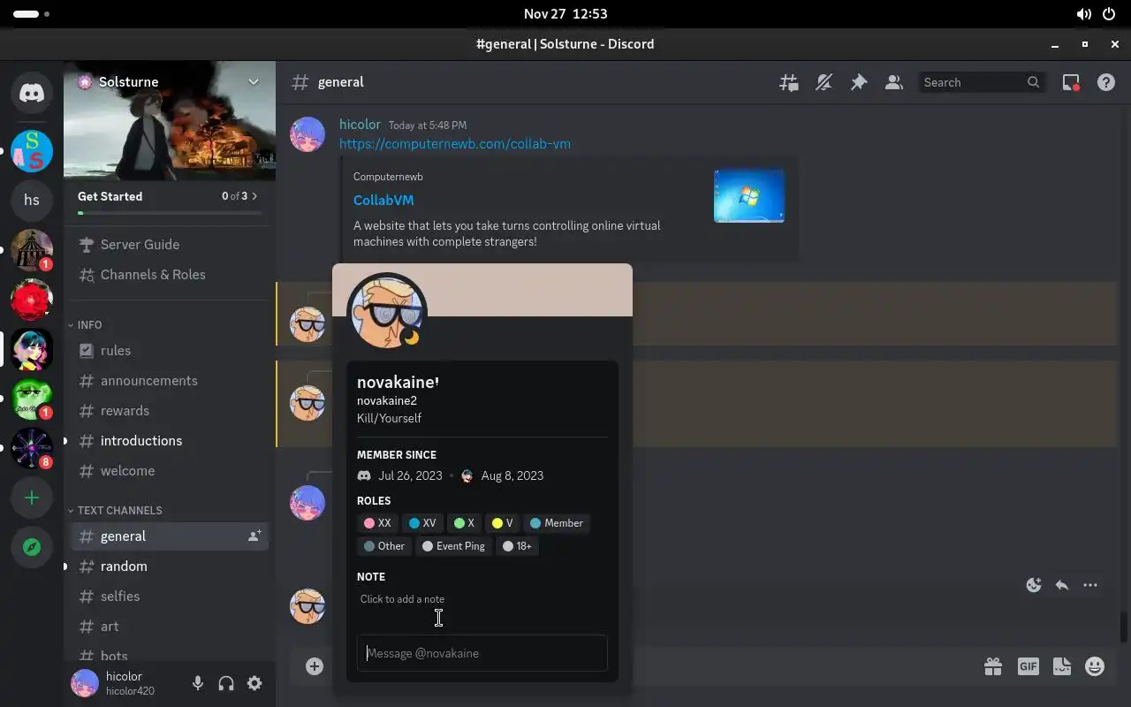Open the Inbox icon
The height and width of the screenshot is (707, 1131).
1071,82
